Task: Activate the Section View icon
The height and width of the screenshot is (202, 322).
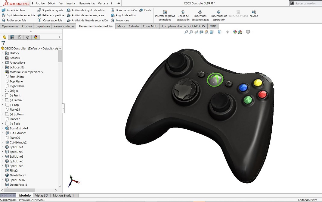Action: (x=201, y=32)
